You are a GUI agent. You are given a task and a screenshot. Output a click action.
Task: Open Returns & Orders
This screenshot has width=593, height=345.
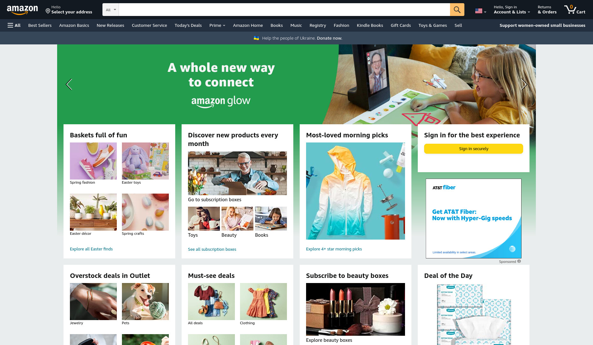[547, 10]
